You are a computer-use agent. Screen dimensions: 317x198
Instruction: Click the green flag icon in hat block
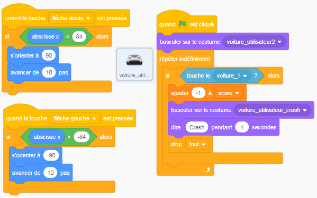click(x=183, y=24)
